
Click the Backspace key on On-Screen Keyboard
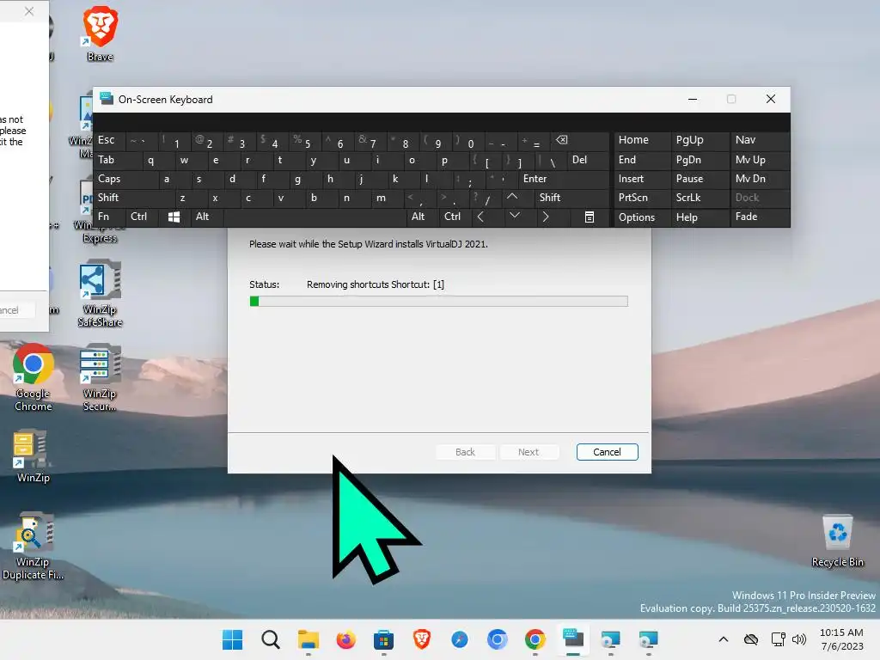[x=580, y=140]
